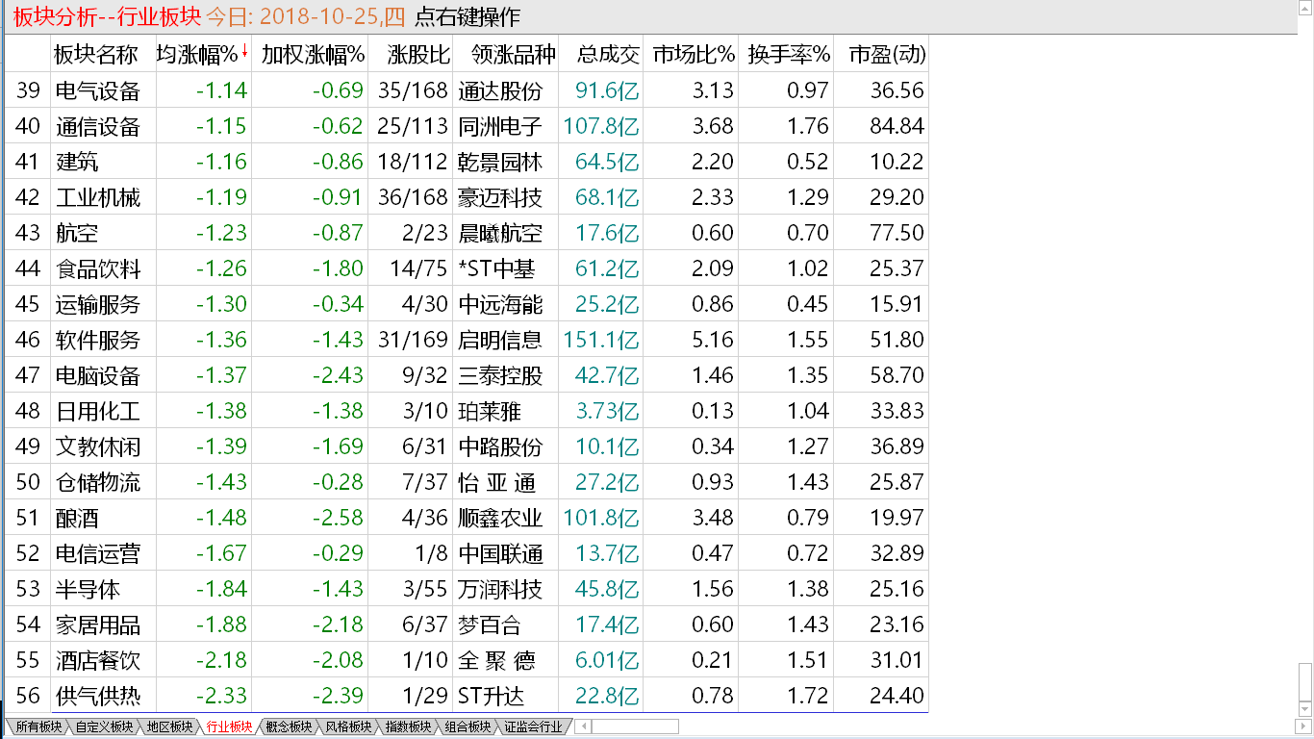1314x739 pixels.
Task: Click leading stock 万润科技
Action: coord(500,589)
